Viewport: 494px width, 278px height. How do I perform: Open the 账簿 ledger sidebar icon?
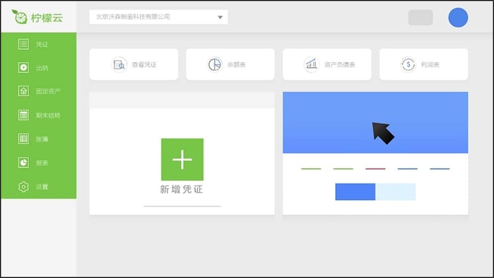tap(23, 139)
